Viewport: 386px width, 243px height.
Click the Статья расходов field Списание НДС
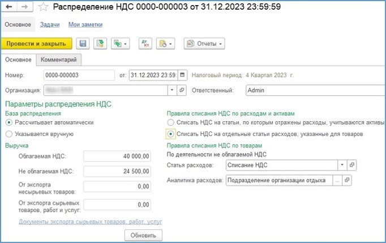282,165
